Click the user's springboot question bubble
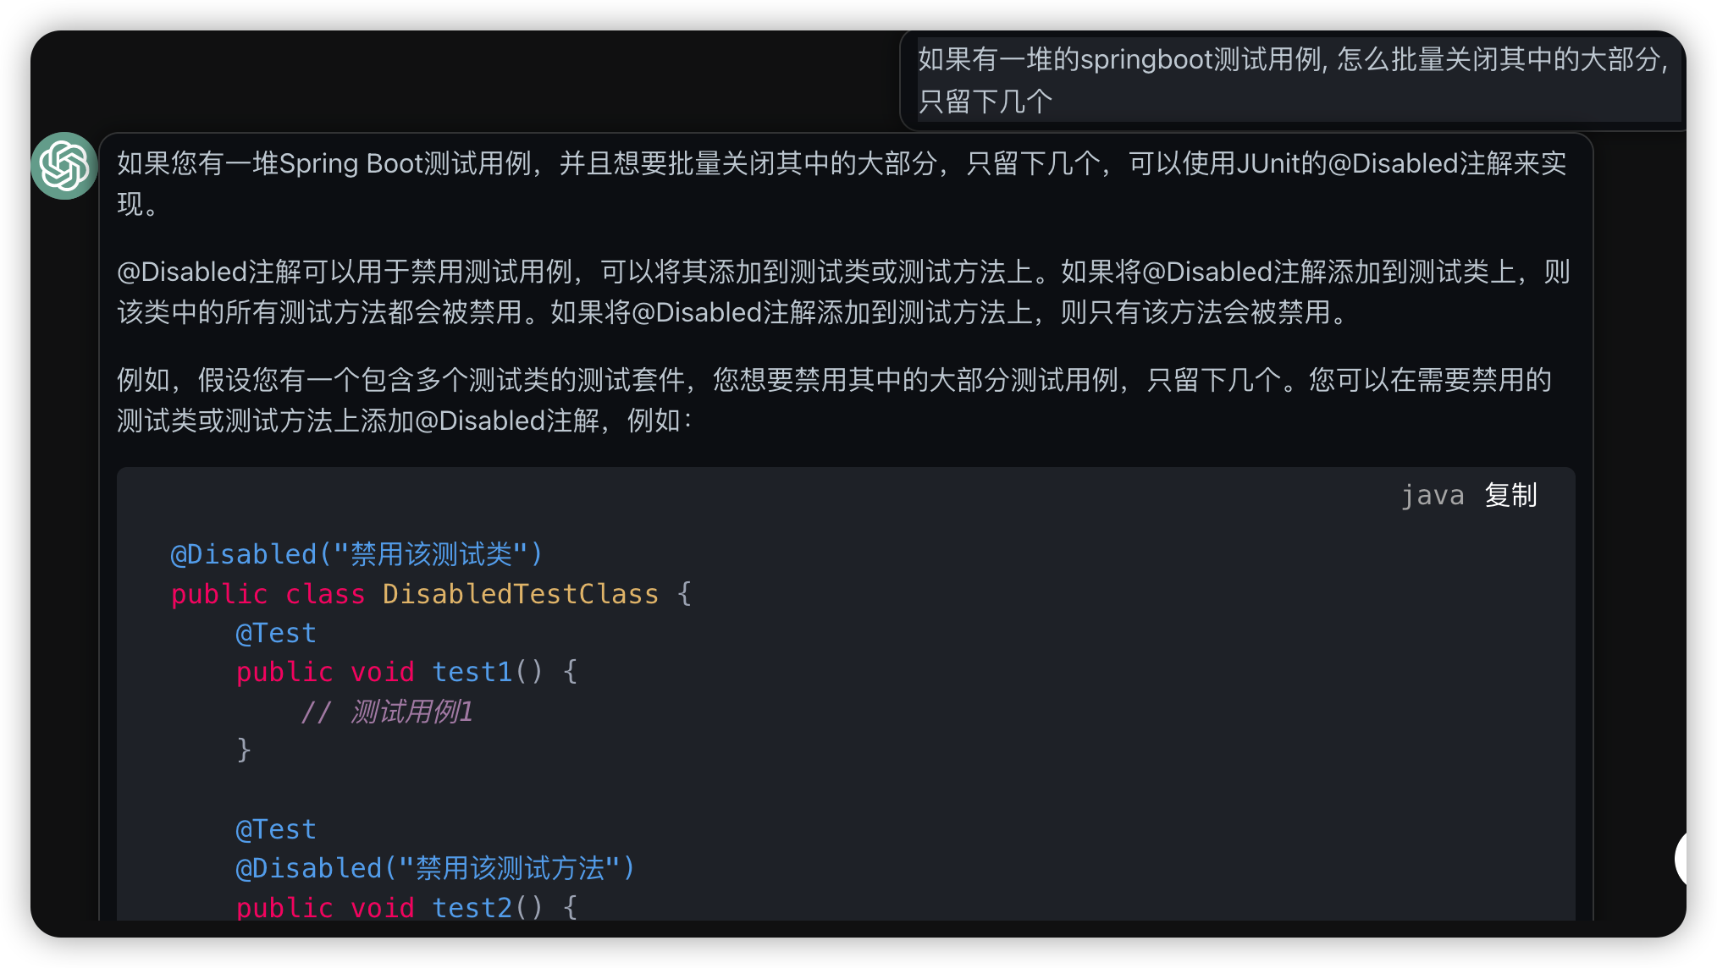 pos(1292,80)
